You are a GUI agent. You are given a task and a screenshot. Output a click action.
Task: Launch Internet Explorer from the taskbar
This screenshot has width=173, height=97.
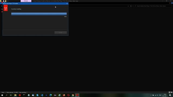(59, 95)
